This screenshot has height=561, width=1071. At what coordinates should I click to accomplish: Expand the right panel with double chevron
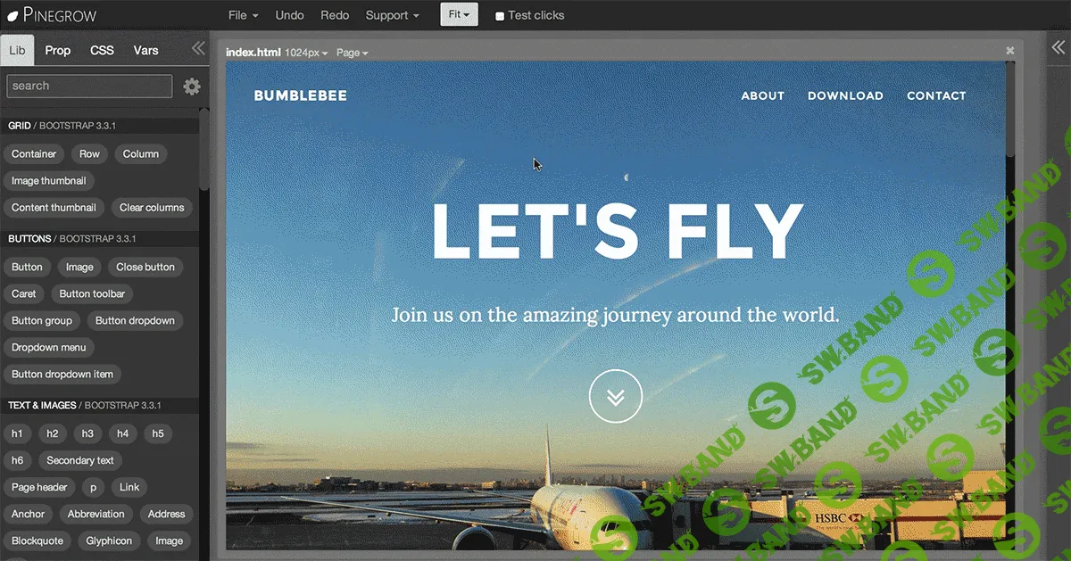point(1059,49)
